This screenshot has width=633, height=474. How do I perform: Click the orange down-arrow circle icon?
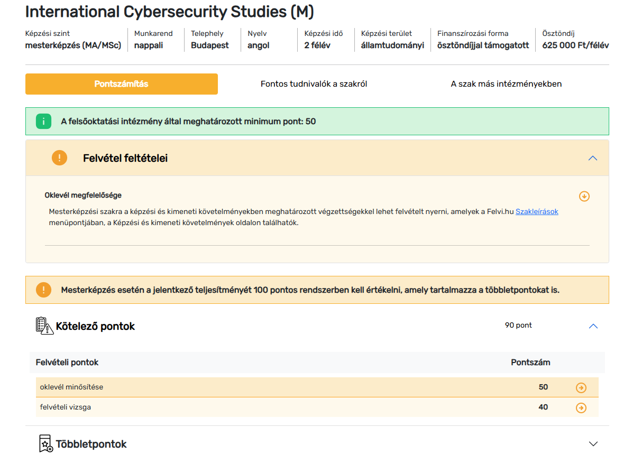584,196
